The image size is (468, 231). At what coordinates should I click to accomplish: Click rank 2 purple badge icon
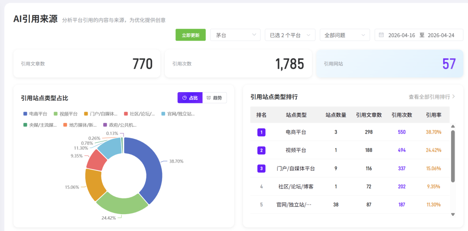click(261, 150)
